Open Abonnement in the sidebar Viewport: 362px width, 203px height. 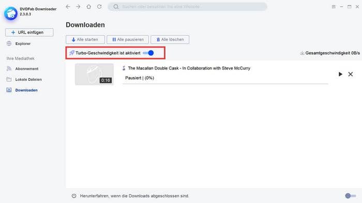(22, 69)
